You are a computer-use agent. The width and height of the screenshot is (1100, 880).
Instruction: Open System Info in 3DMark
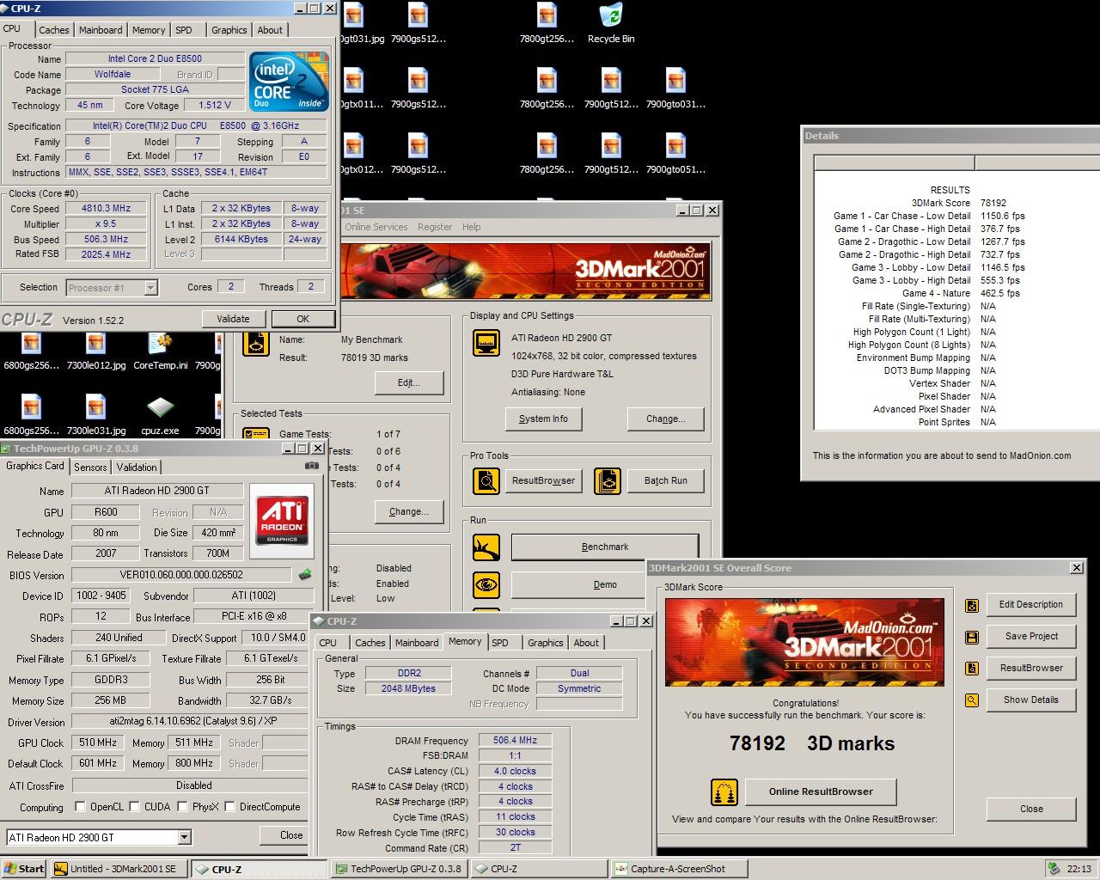[x=543, y=419]
